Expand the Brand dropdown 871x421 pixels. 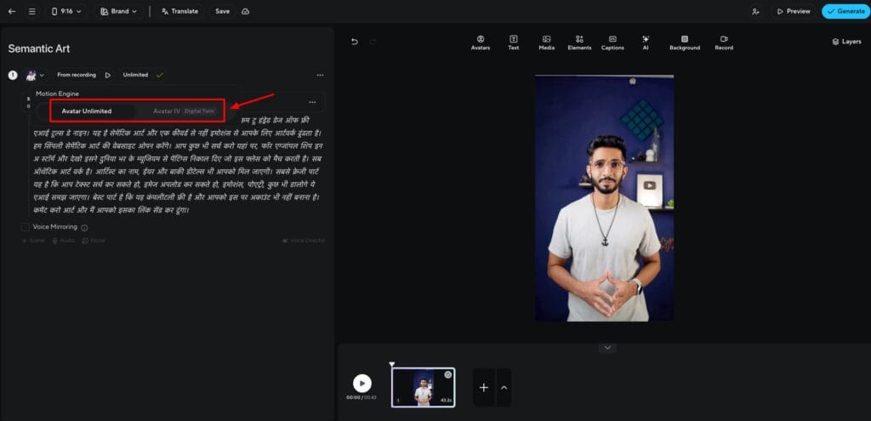coord(118,11)
